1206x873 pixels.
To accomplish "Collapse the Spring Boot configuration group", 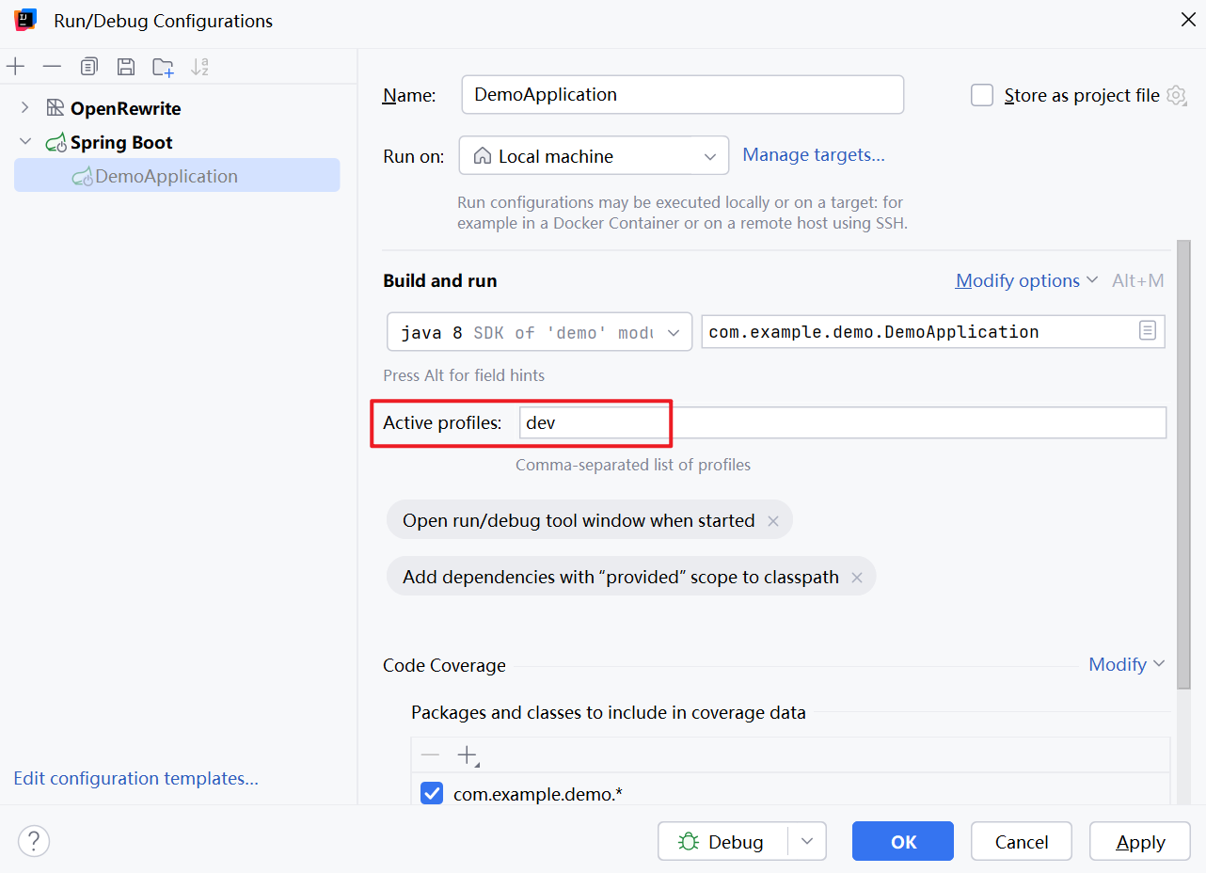I will tap(25, 142).
